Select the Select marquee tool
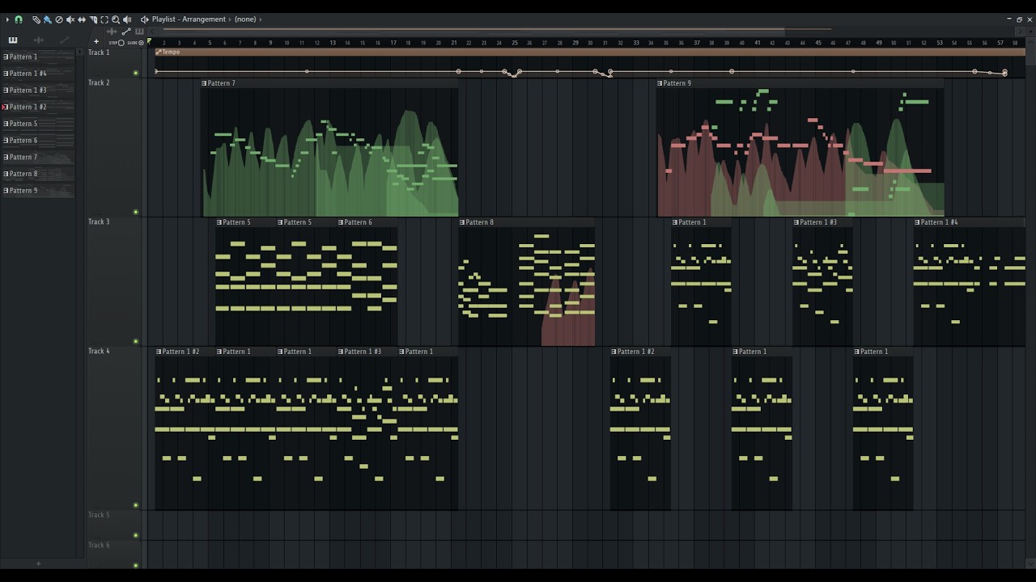1036x582 pixels. [x=104, y=19]
